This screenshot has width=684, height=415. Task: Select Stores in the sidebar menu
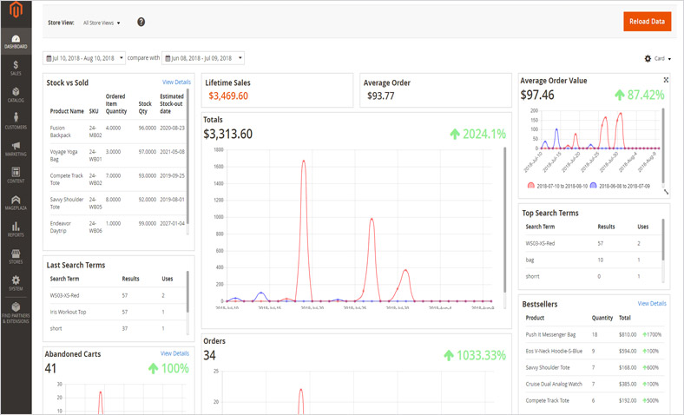pos(16,256)
